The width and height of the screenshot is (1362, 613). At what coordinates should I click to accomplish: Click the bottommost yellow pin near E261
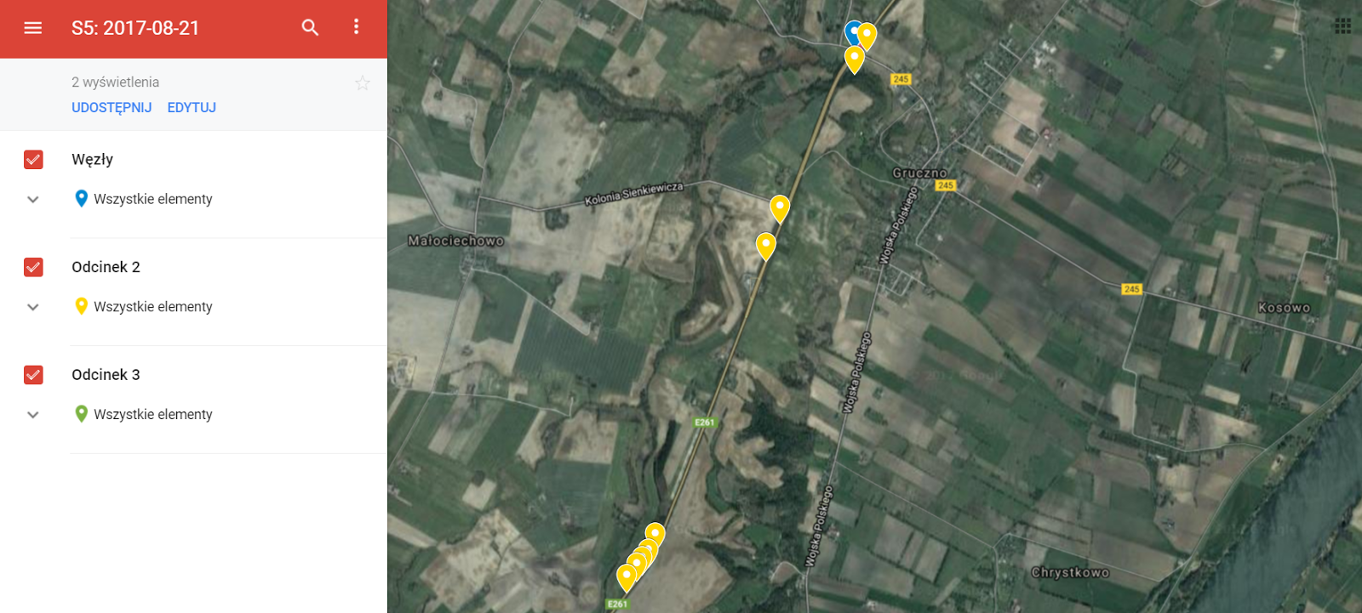(x=627, y=576)
